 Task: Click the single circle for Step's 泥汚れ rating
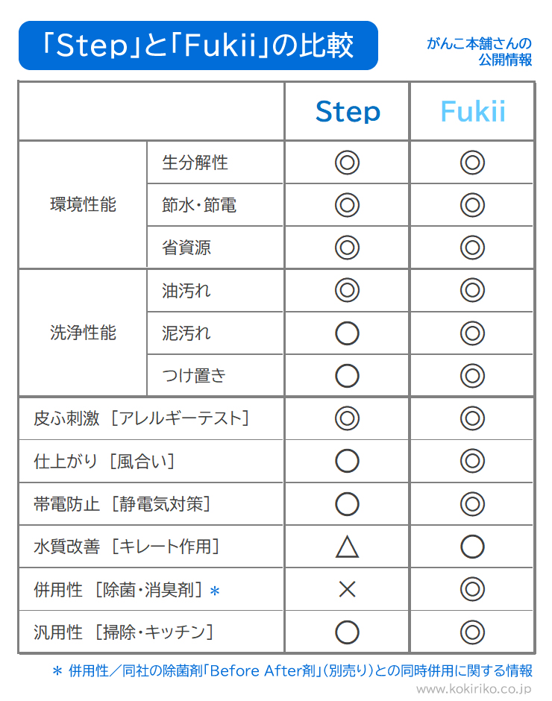[x=347, y=333]
